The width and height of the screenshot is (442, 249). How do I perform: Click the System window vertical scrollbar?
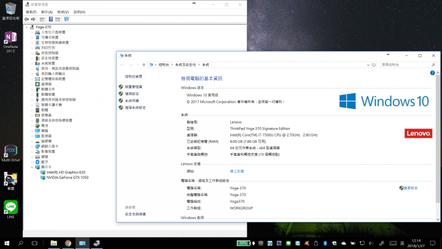(x=438, y=138)
